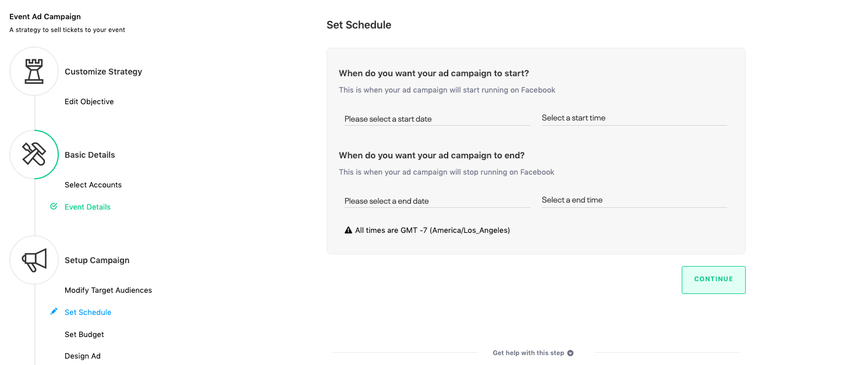
Task: Open the end date picker field
Action: click(x=437, y=201)
